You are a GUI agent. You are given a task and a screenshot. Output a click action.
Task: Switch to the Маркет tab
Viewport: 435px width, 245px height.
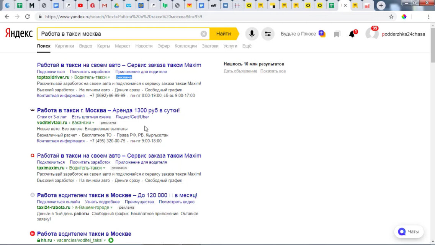tap(123, 46)
